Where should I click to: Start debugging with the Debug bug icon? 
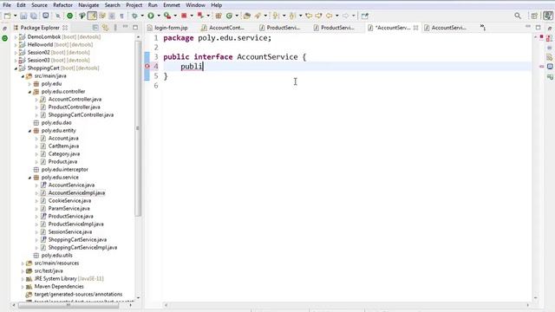tap(134, 16)
